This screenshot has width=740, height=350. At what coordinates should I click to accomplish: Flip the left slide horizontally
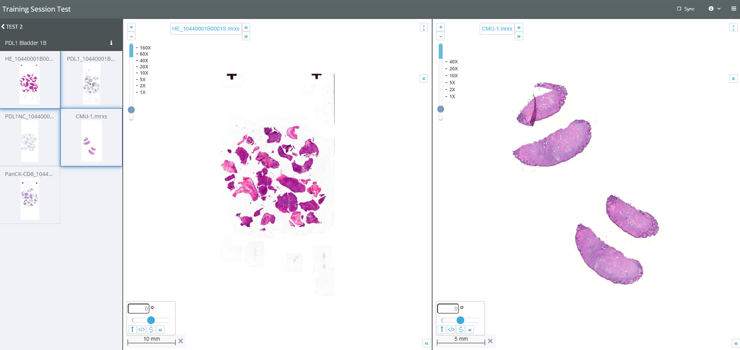pos(142,330)
